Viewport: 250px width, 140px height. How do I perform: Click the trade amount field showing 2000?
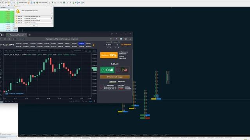click(x=109, y=45)
